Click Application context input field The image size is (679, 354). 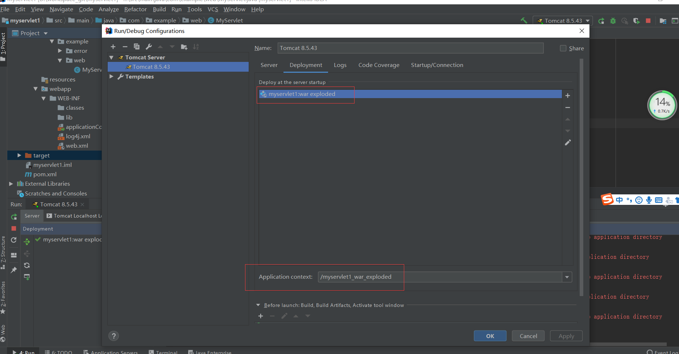(440, 277)
